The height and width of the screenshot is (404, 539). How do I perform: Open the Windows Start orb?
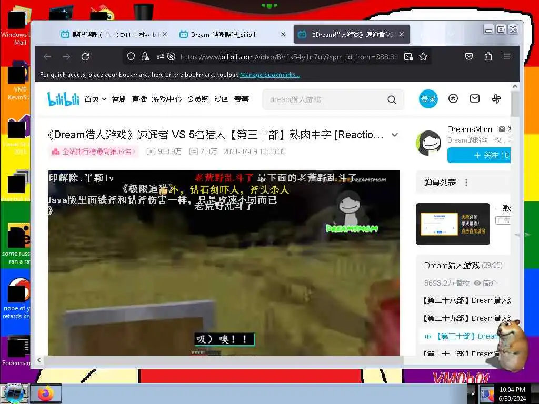tap(14, 393)
